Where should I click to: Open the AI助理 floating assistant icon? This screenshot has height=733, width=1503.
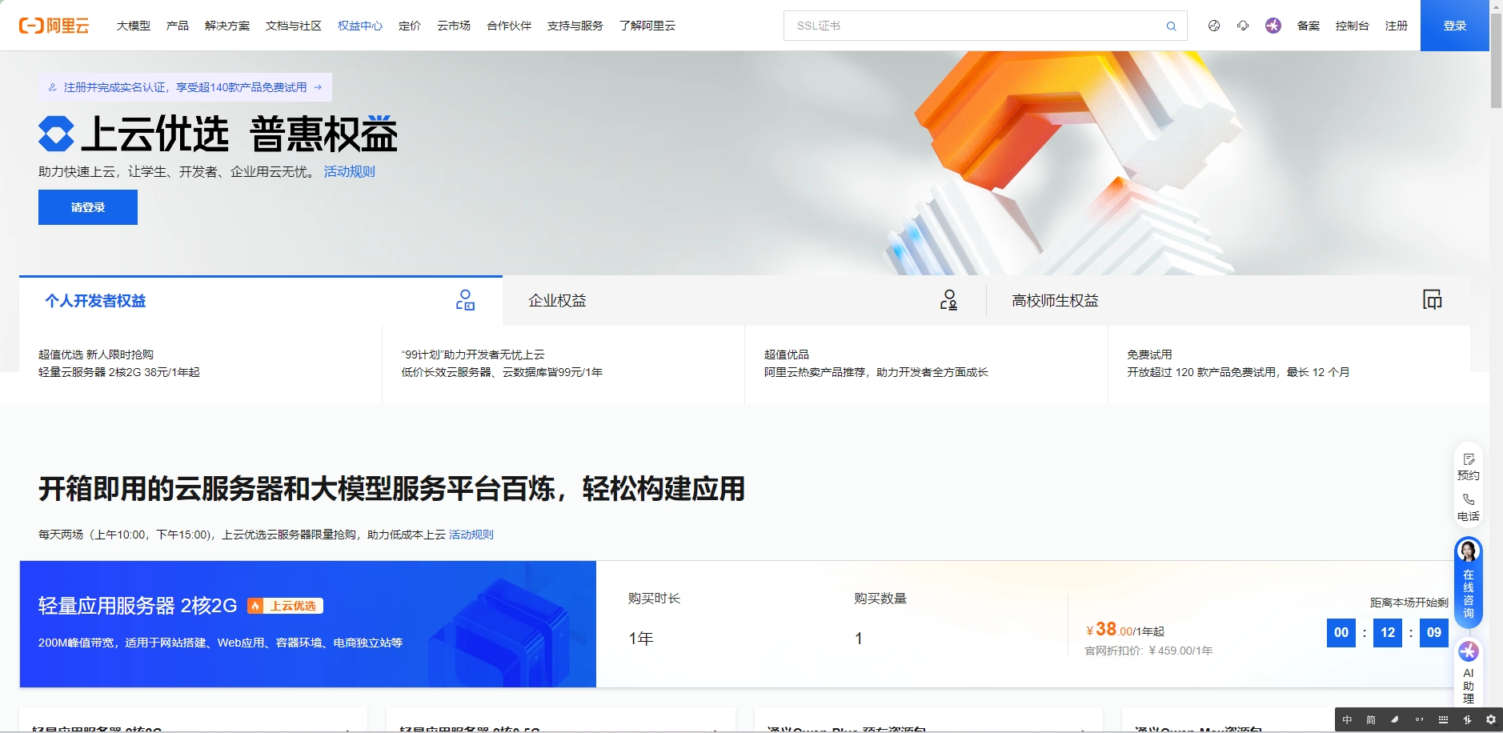click(x=1469, y=651)
